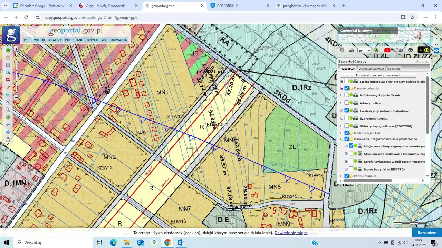This screenshot has height=248, width=442.
Task: Click the Rozumiem cookie button
Action: (x=427, y=232)
